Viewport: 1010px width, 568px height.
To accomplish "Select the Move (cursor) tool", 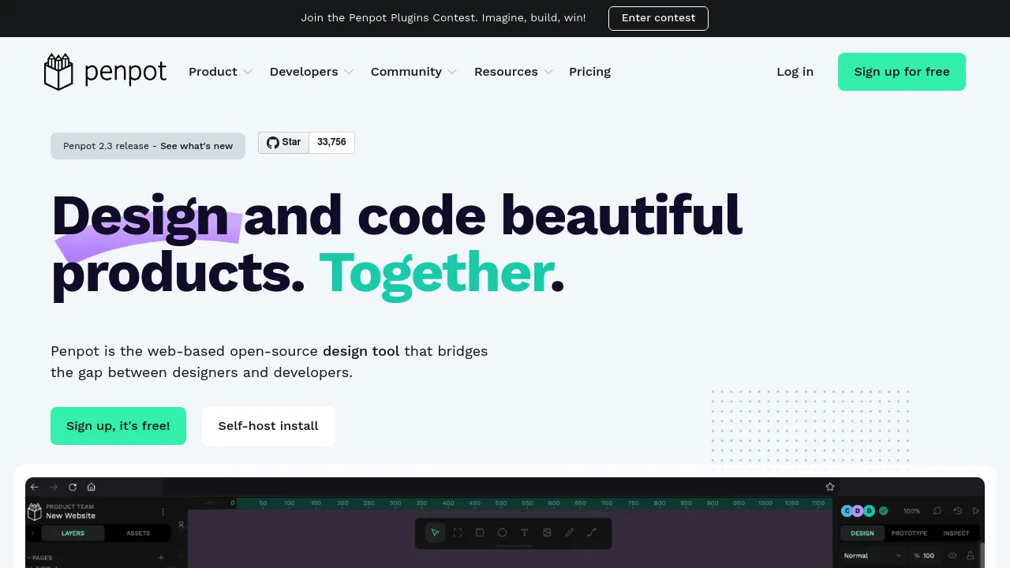I will [435, 532].
